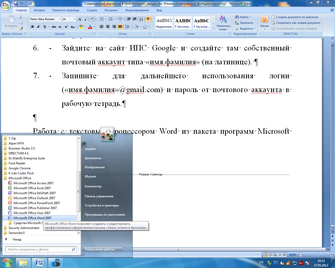This screenshot has height=268, width=335.
Task: Open Windows Explorer from the taskbar
Action: 23,263
